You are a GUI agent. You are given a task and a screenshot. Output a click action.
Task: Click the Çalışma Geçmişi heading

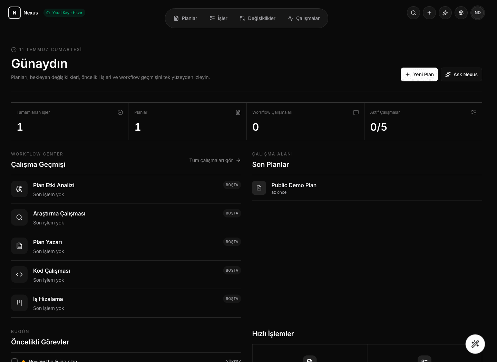[38, 164]
